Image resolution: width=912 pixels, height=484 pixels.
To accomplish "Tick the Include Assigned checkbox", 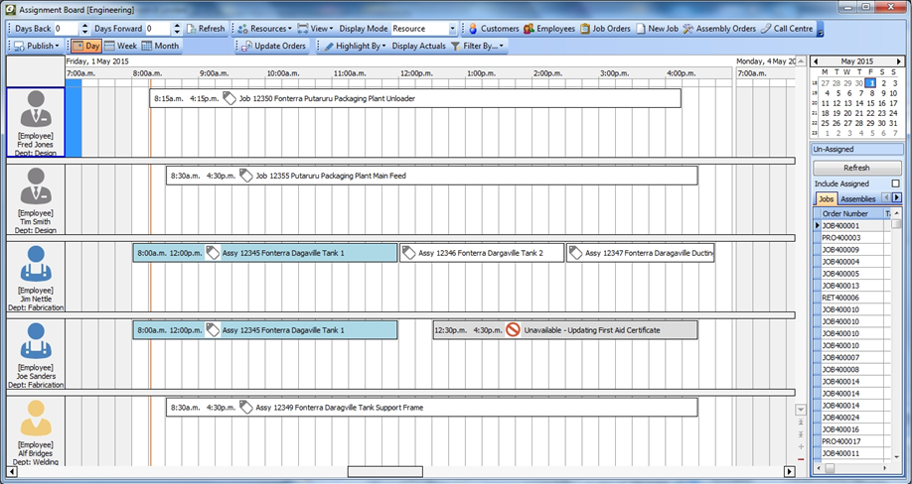I will pyautogui.click(x=895, y=183).
